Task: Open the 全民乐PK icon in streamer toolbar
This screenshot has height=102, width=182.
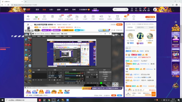Action: (x=61, y=16)
